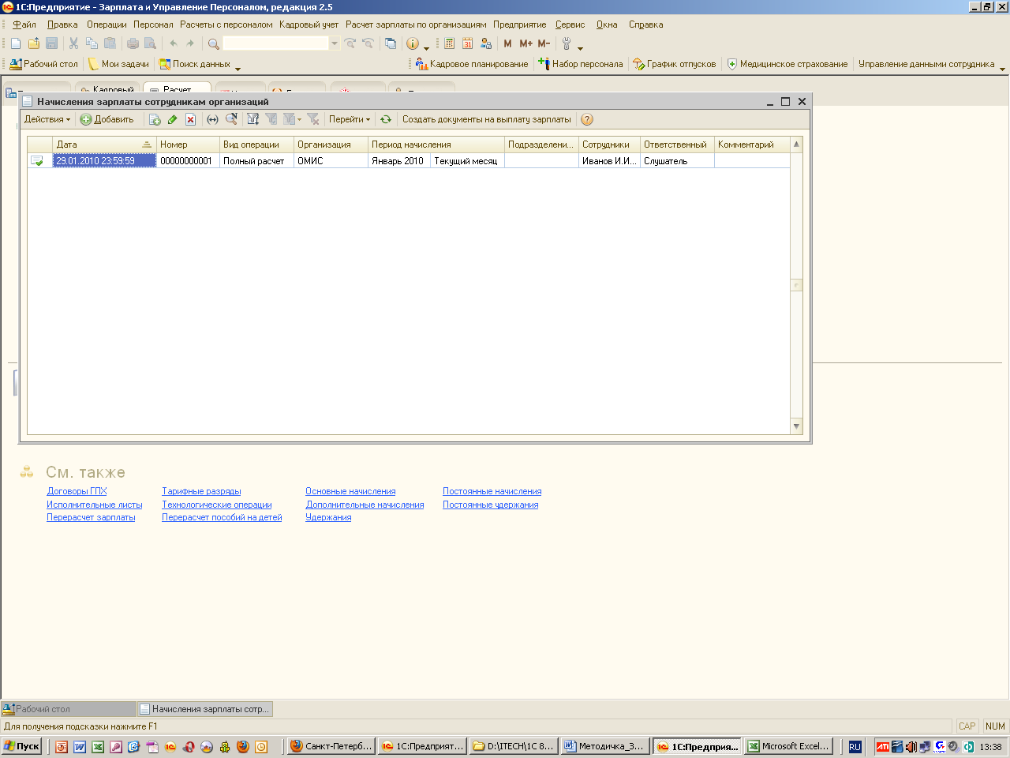The image size is (1010, 758).
Task: Click the yellow question mark help icon
Action: pyautogui.click(x=586, y=119)
